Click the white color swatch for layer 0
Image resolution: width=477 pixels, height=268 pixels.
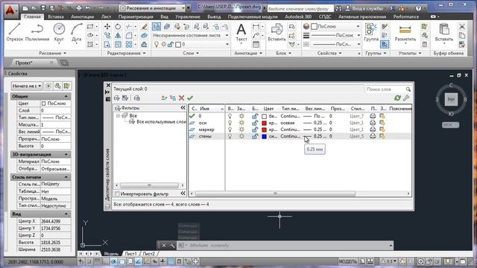click(264, 116)
